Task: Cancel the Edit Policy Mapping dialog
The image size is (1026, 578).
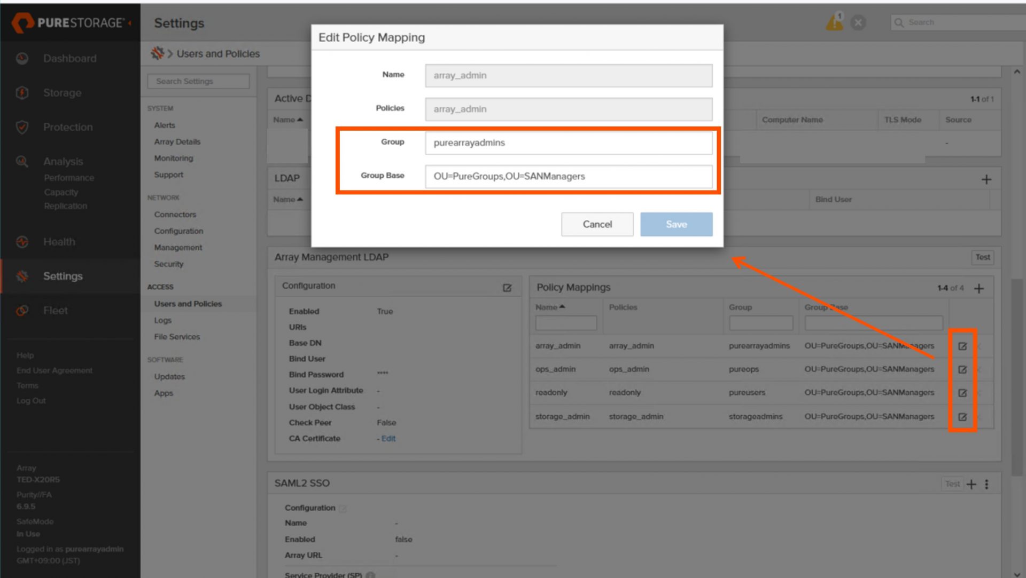Action: (597, 225)
